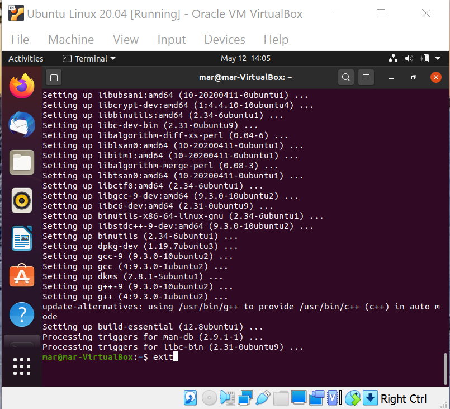Click the search button in terminal header

coord(345,77)
